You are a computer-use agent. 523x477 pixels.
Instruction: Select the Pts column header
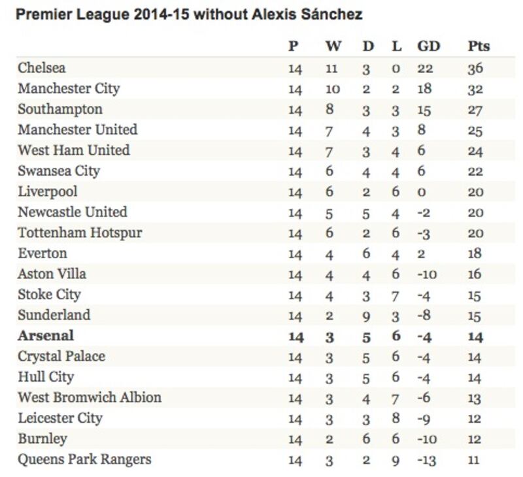coord(479,46)
